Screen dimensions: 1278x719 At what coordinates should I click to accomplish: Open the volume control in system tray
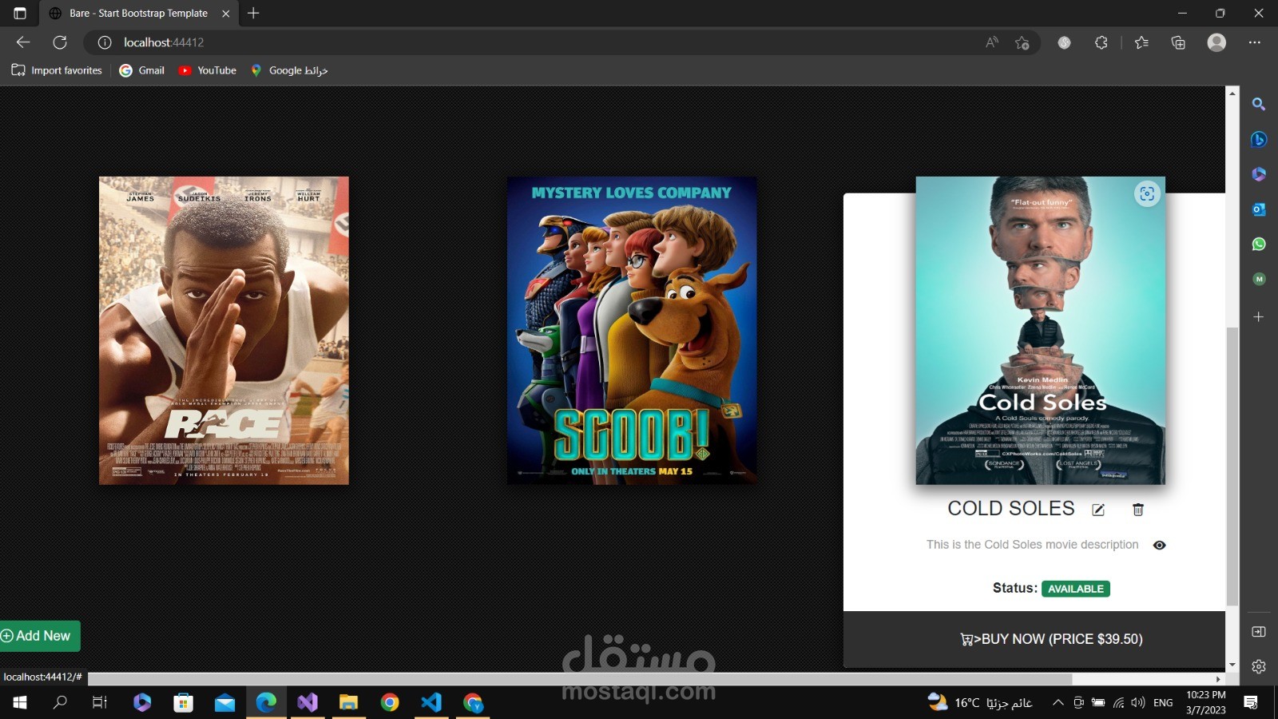click(x=1138, y=703)
